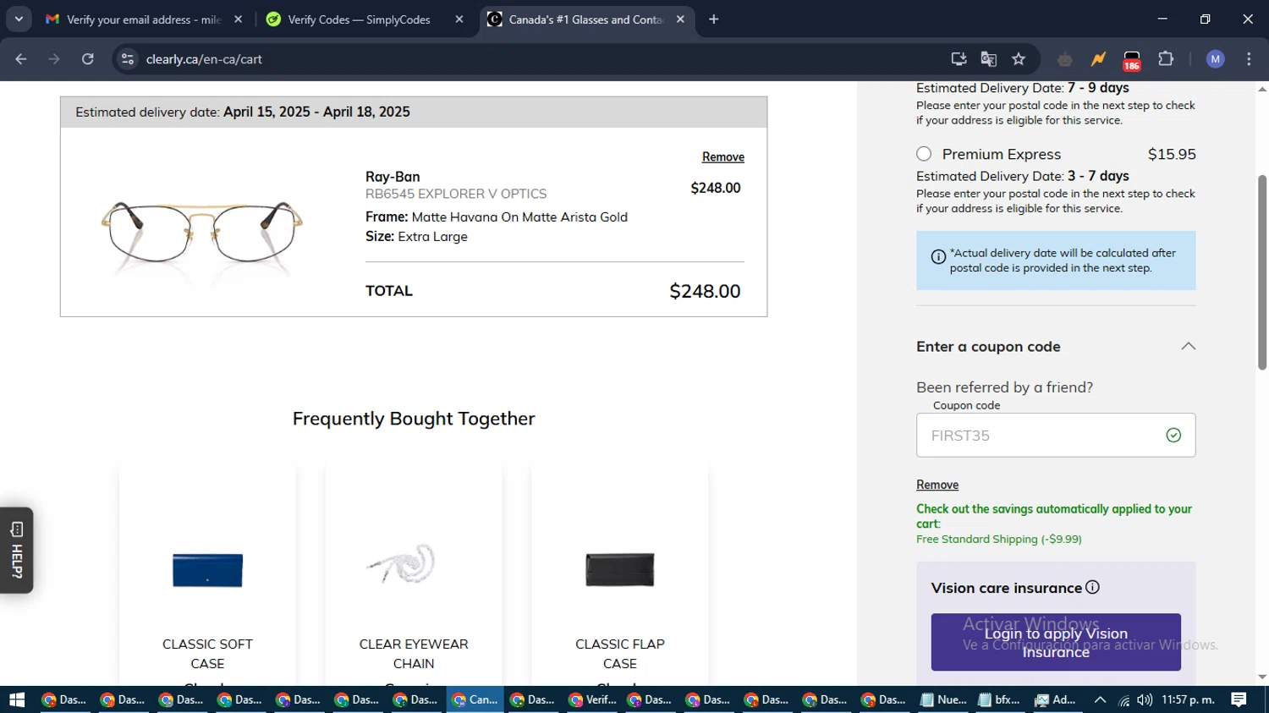Screen dimensions: 1269x713
Task: Remove the Ray-Ban glasses from cart
Action: (x=722, y=157)
